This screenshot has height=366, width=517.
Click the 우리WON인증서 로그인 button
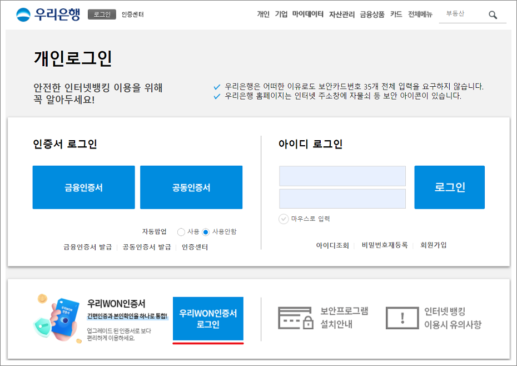pos(208,319)
